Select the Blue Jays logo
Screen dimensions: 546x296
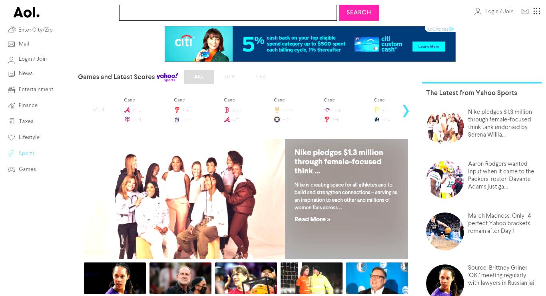click(327, 110)
